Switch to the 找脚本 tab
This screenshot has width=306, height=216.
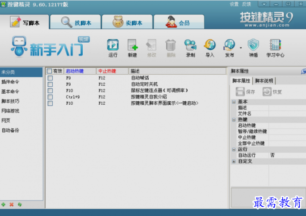pyautogui.click(x=76, y=22)
